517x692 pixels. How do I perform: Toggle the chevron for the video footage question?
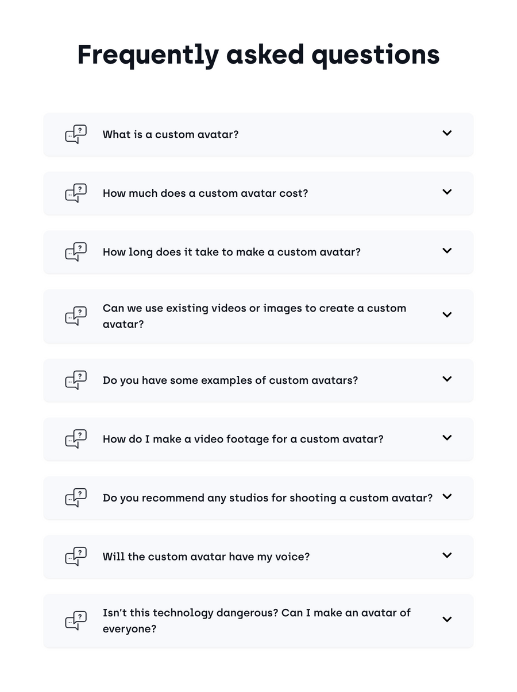point(447,438)
